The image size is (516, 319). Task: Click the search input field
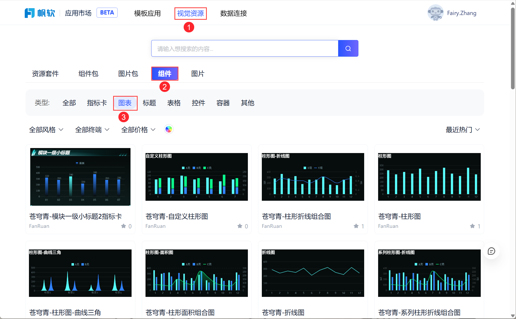[x=245, y=48]
